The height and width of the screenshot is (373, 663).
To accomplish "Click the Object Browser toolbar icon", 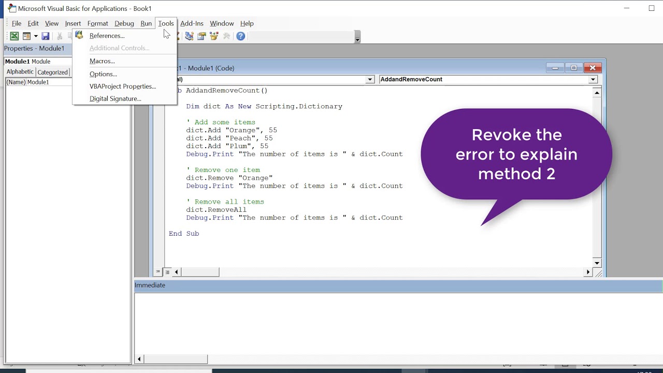I will click(x=214, y=36).
